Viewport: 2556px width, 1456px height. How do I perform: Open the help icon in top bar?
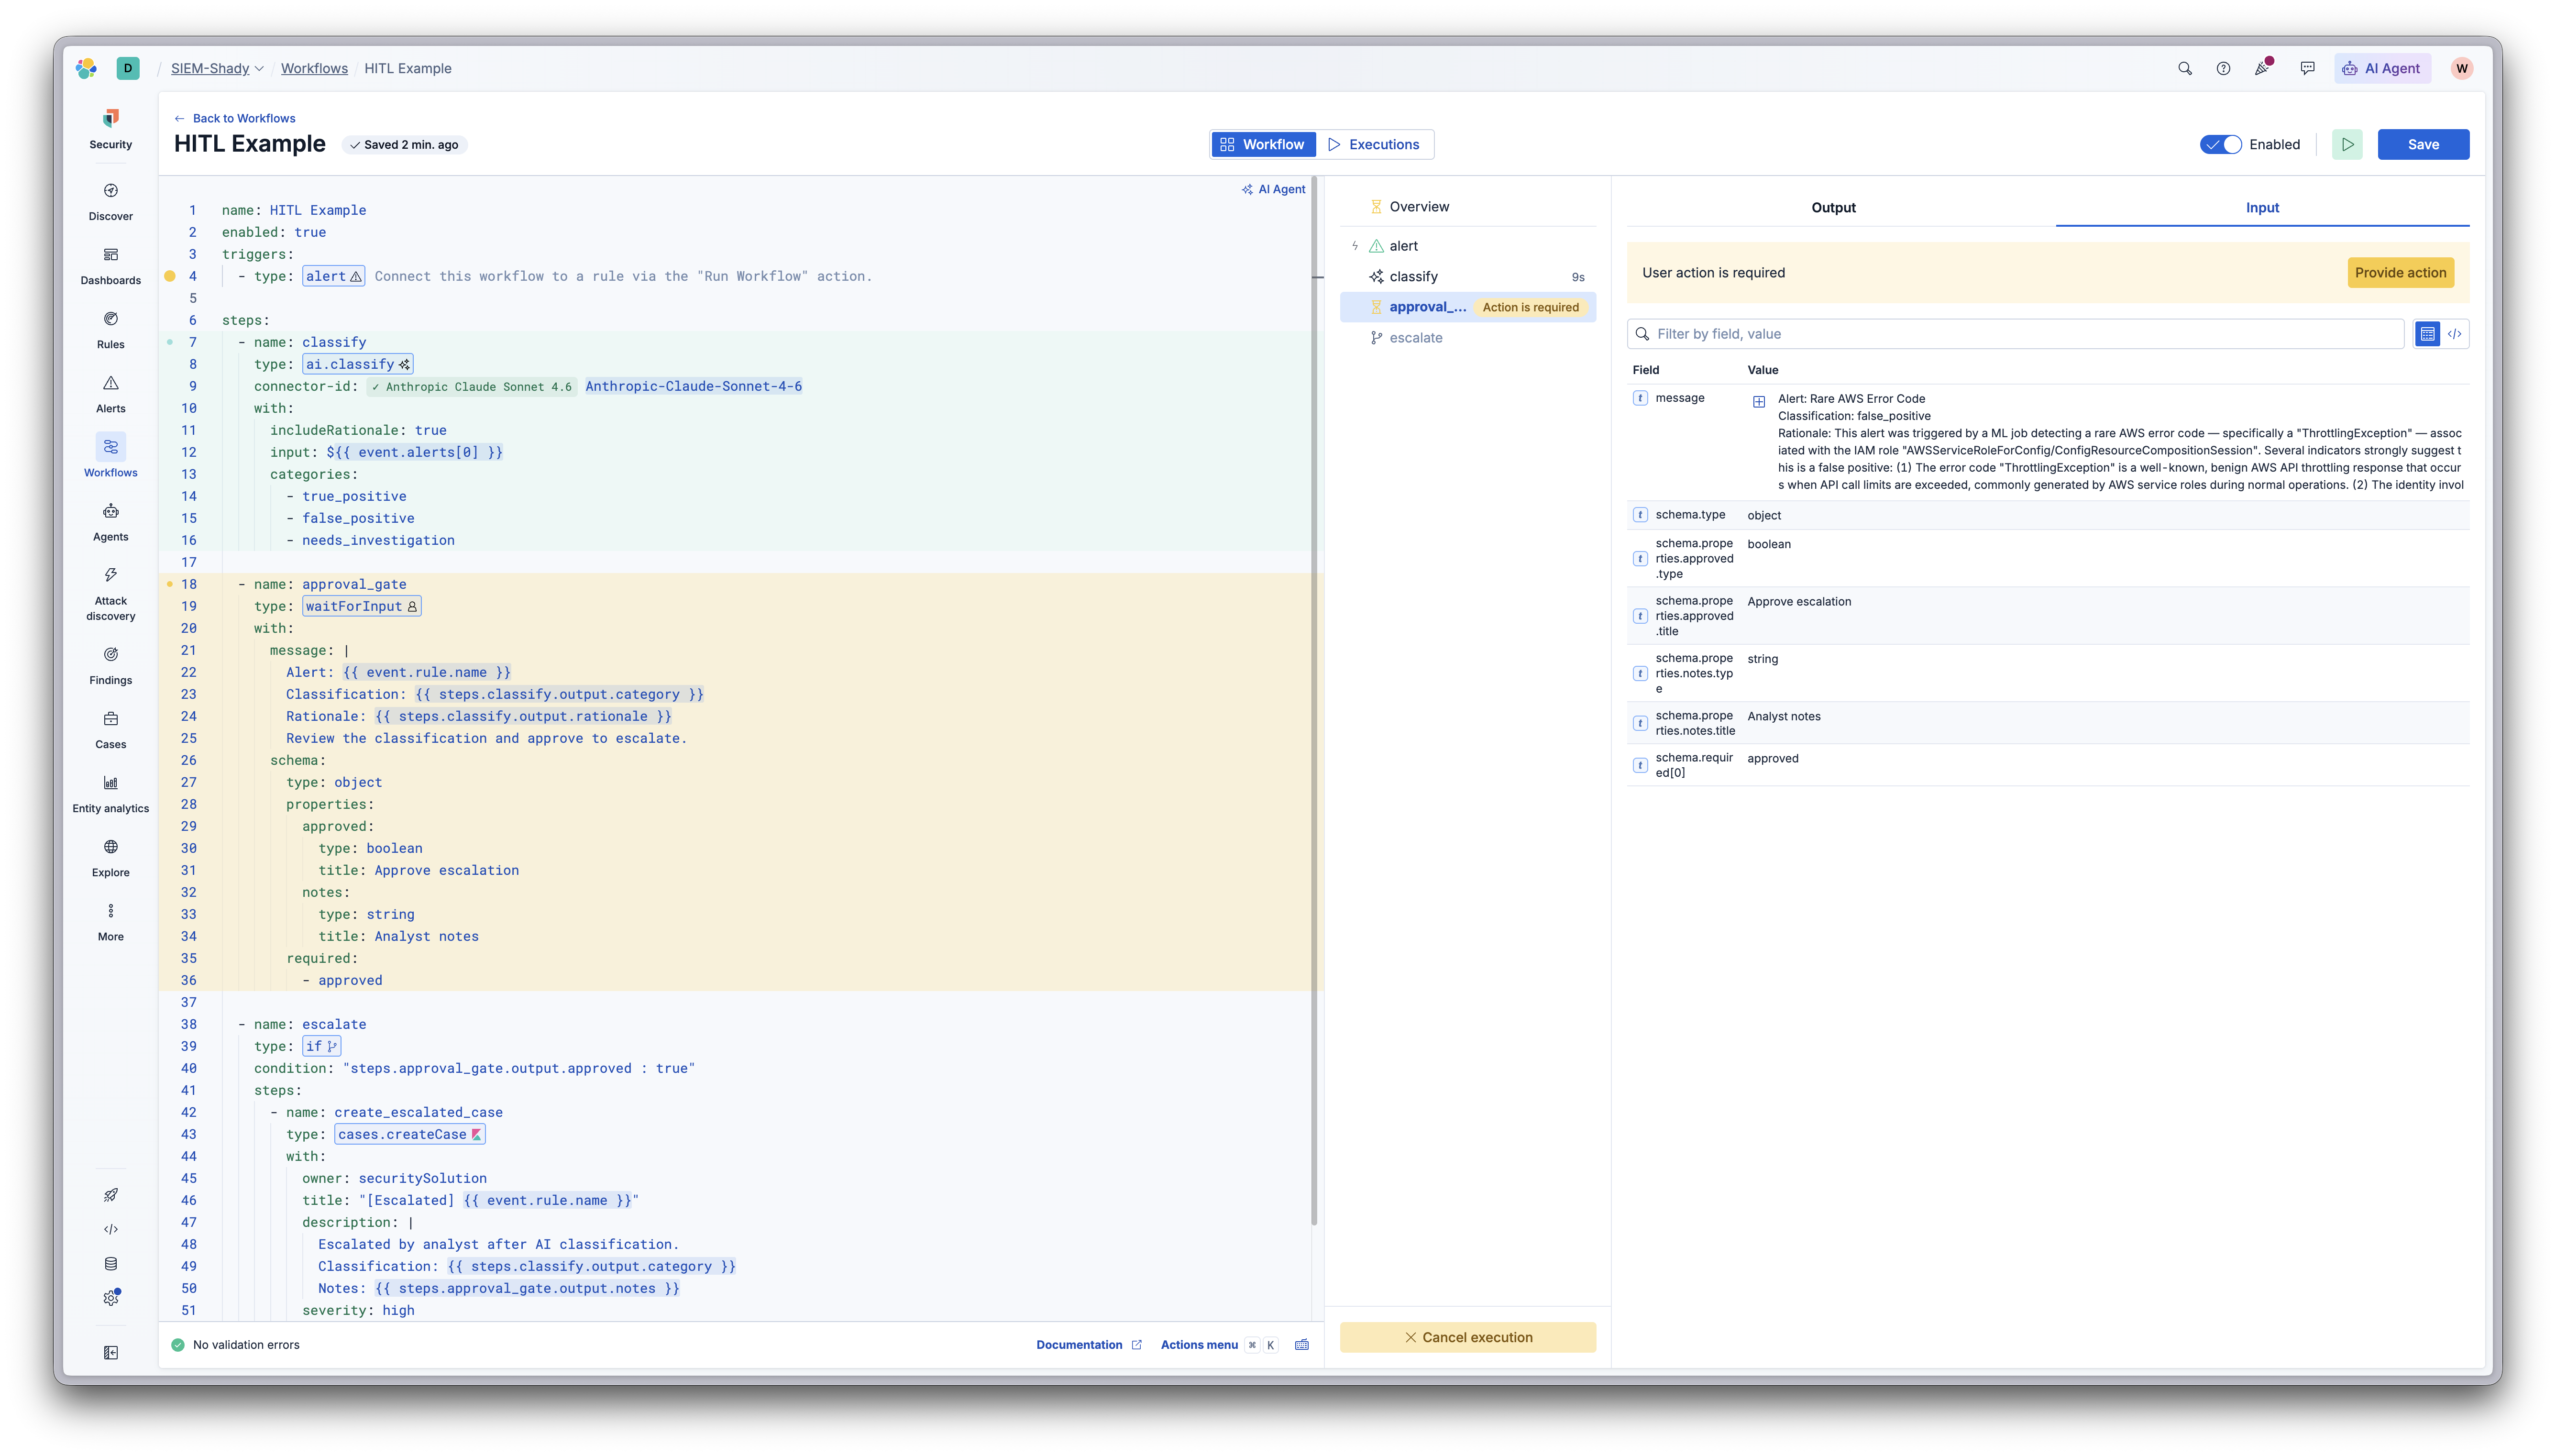2222,68
